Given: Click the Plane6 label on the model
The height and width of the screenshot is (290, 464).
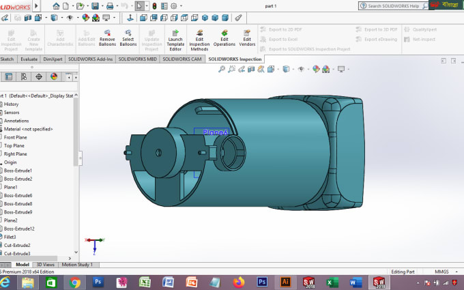Looking at the screenshot, I should coord(215,132).
